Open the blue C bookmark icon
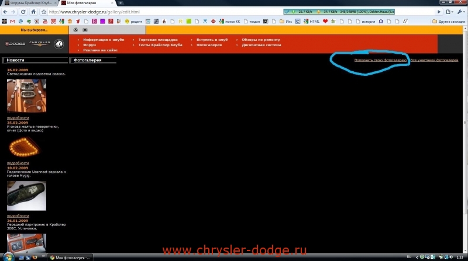This screenshot has height=261, width=468. pyautogui.click(x=298, y=22)
